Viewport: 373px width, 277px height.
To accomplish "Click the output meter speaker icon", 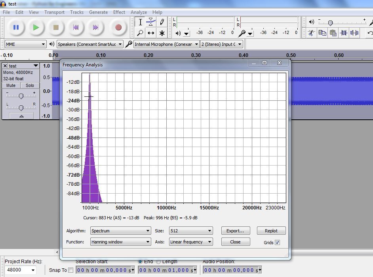I will coord(178,33).
